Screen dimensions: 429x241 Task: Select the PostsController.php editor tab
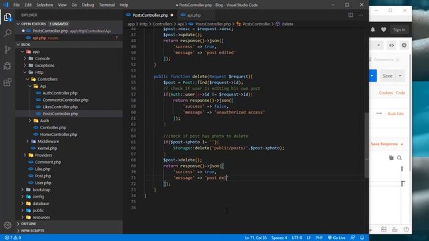click(149, 15)
